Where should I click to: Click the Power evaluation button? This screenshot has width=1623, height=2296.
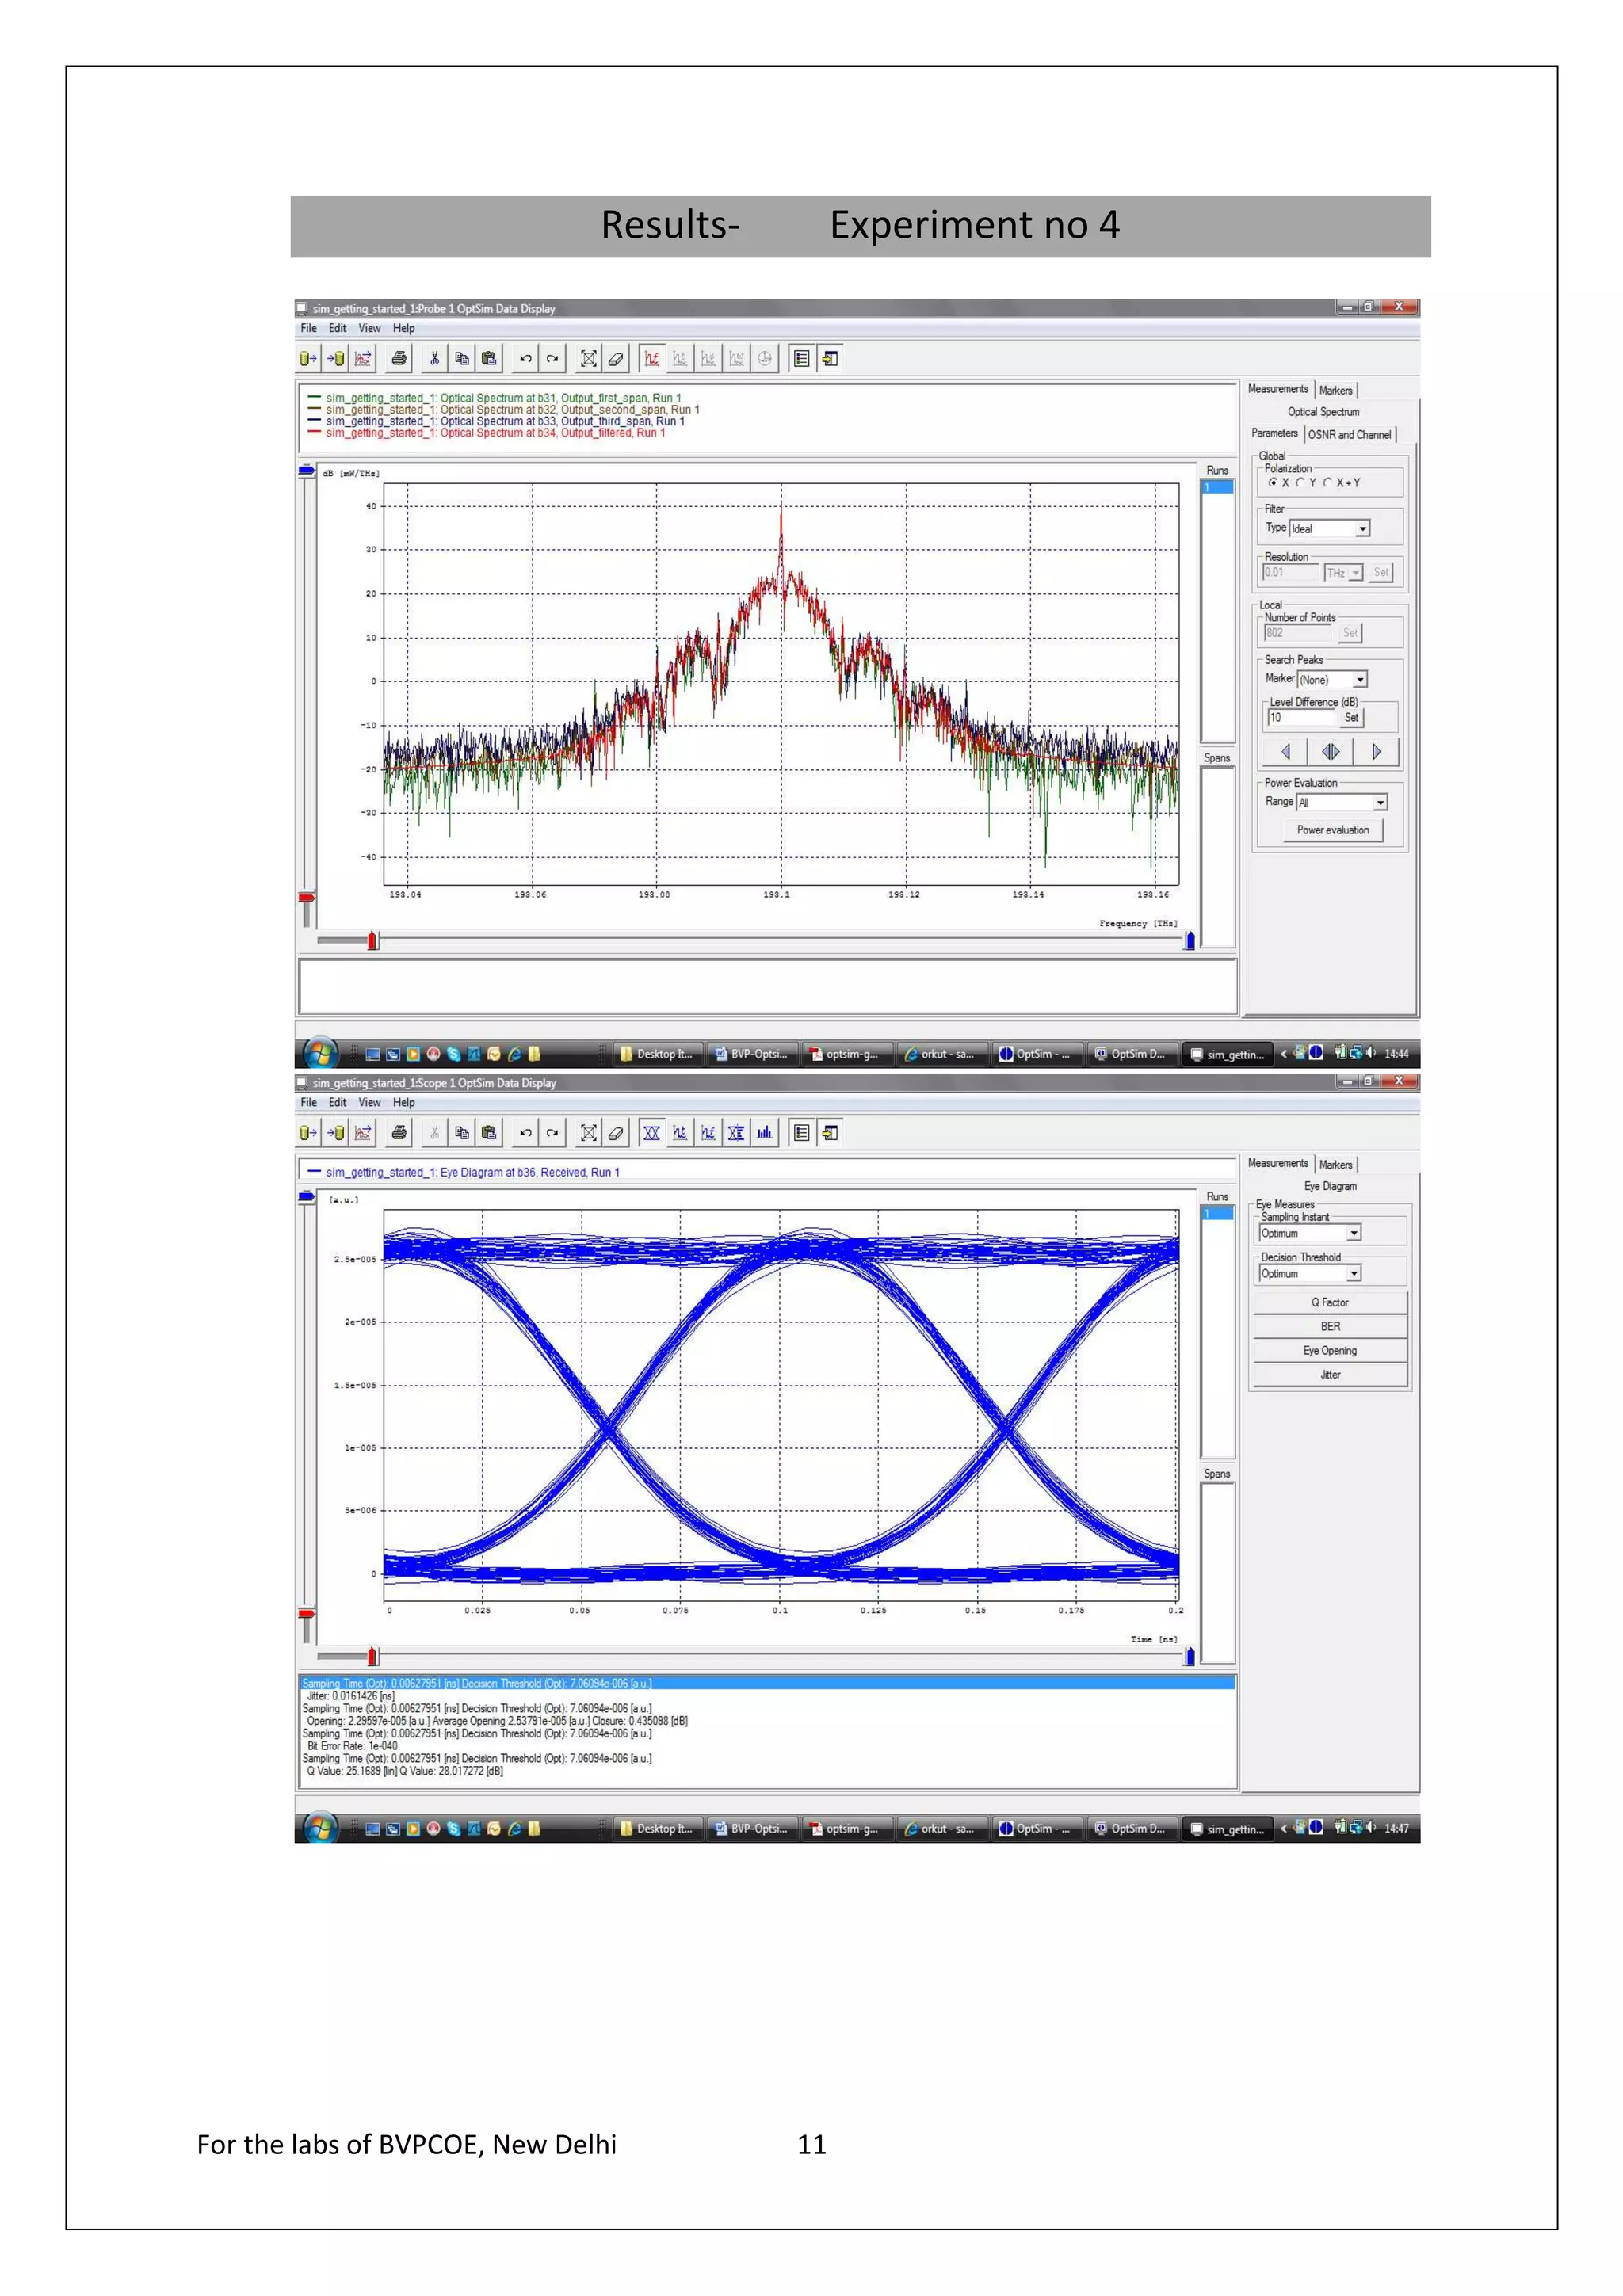point(1332,830)
